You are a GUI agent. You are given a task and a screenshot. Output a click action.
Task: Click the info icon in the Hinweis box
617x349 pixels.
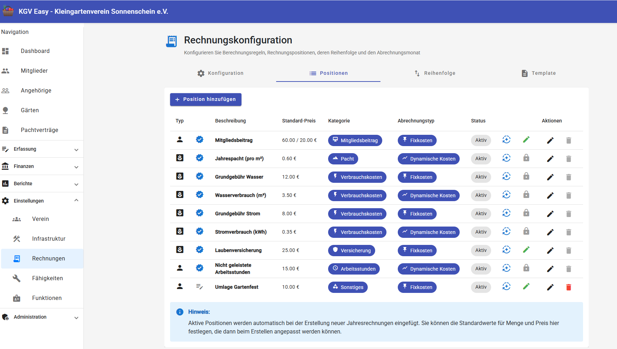pos(180,312)
